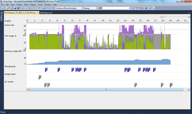Click the Frame rate graph label

[x=9, y=25]
